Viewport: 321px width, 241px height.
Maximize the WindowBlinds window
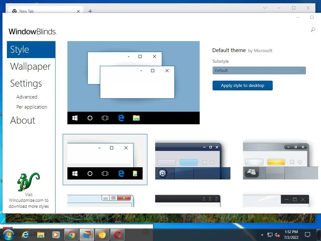(x=312, y=18)
